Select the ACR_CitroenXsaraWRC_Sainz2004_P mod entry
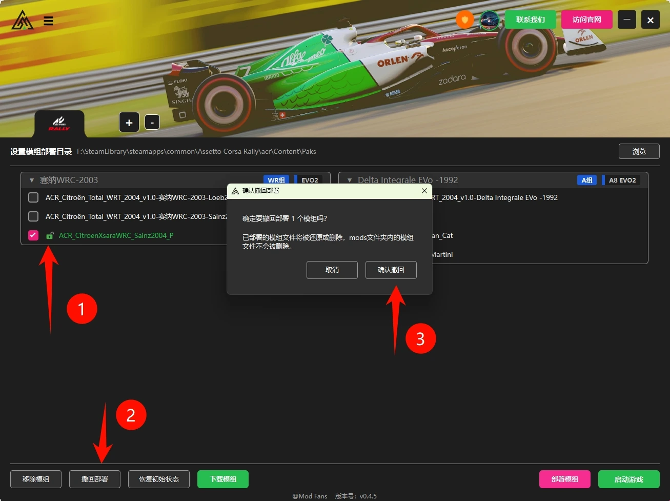Screen dimensions: 670x501 tap(116, 235)
